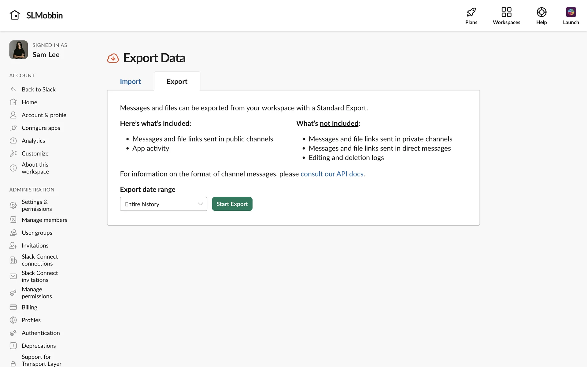
Task: Open the consult our API docs link
Action: [332, 174]
